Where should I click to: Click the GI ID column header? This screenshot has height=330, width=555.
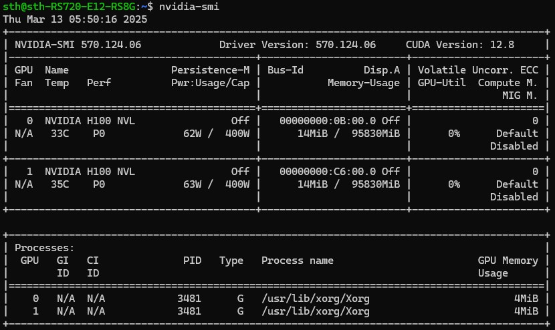[63, 267]
